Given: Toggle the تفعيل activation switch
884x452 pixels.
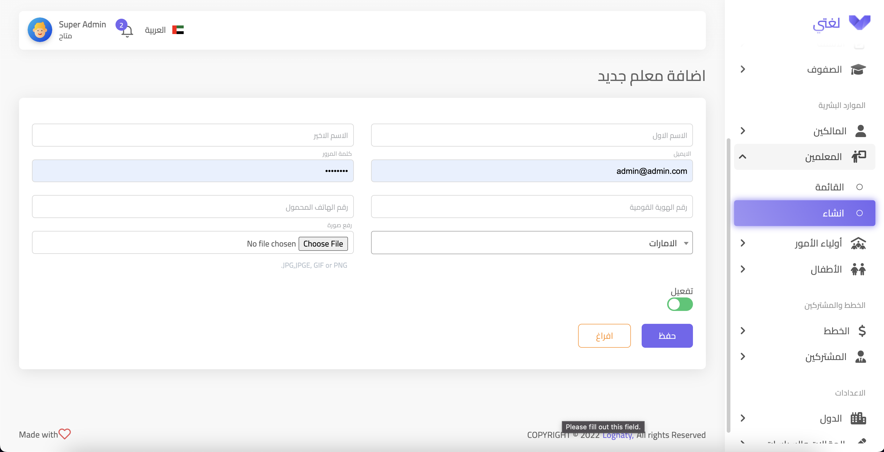Looking at the screenshot, I should click(679, 304).
